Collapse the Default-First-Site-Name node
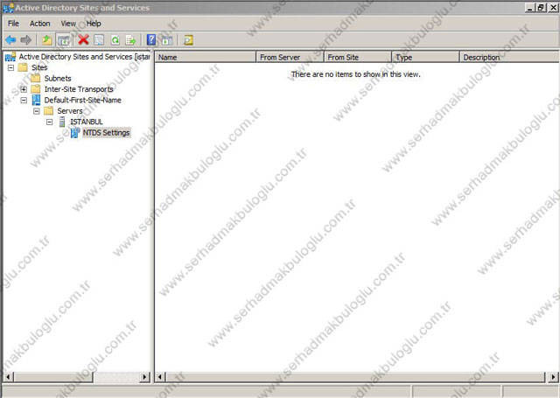The width and height of the screenshot is (560, 398). click(x=24, y=101)
